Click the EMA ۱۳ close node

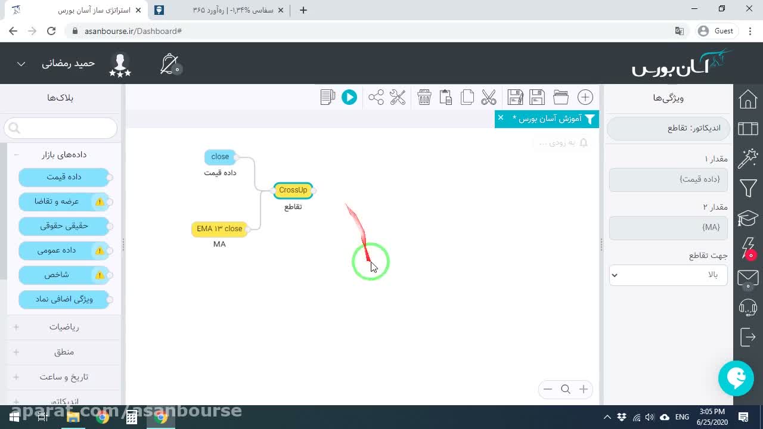[x=219, y=229]
